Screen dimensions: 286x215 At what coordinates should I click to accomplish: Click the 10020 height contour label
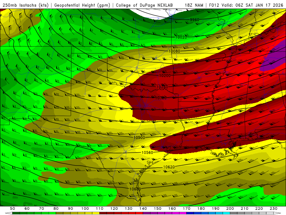point(181,37)
